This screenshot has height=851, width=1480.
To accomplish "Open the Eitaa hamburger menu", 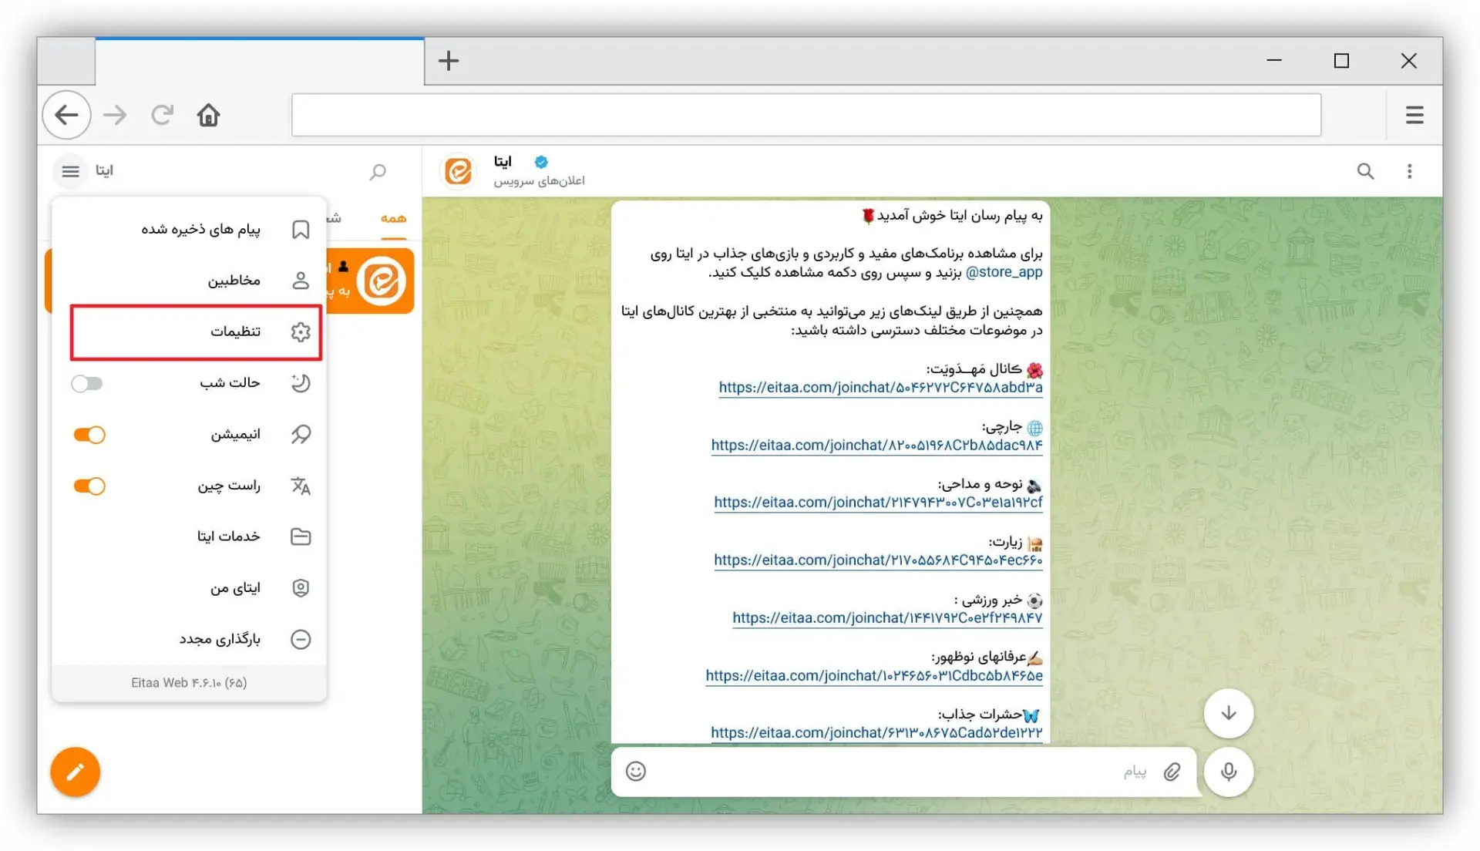I will 70,171.
